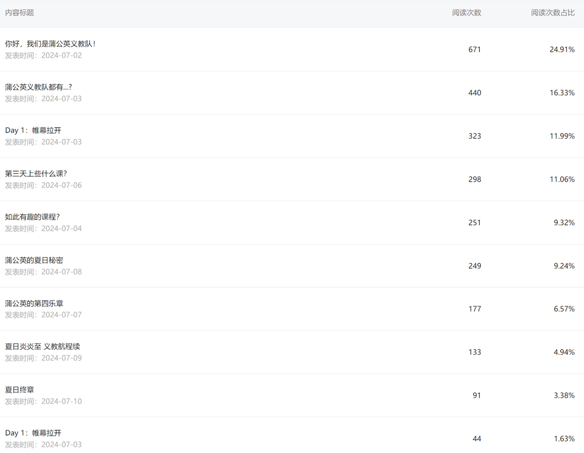The width and height of the screenshot is (584, 453).
Task: Click the read count 671
Action: (x=474, y=50)
